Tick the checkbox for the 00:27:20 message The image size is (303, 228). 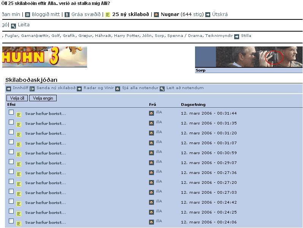pos(11,181)
